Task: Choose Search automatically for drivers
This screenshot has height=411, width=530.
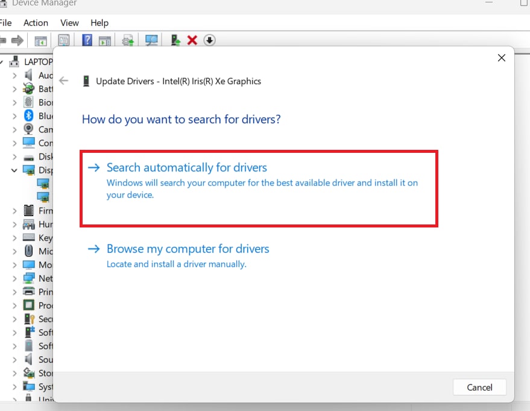Action: 259,188
